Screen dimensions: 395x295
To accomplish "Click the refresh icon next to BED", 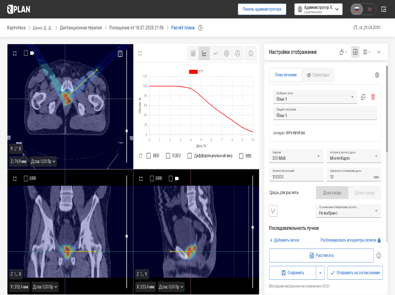I will tap(140, 156).
